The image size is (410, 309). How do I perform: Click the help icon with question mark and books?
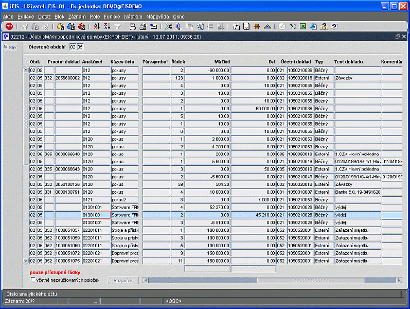[324, 26]
